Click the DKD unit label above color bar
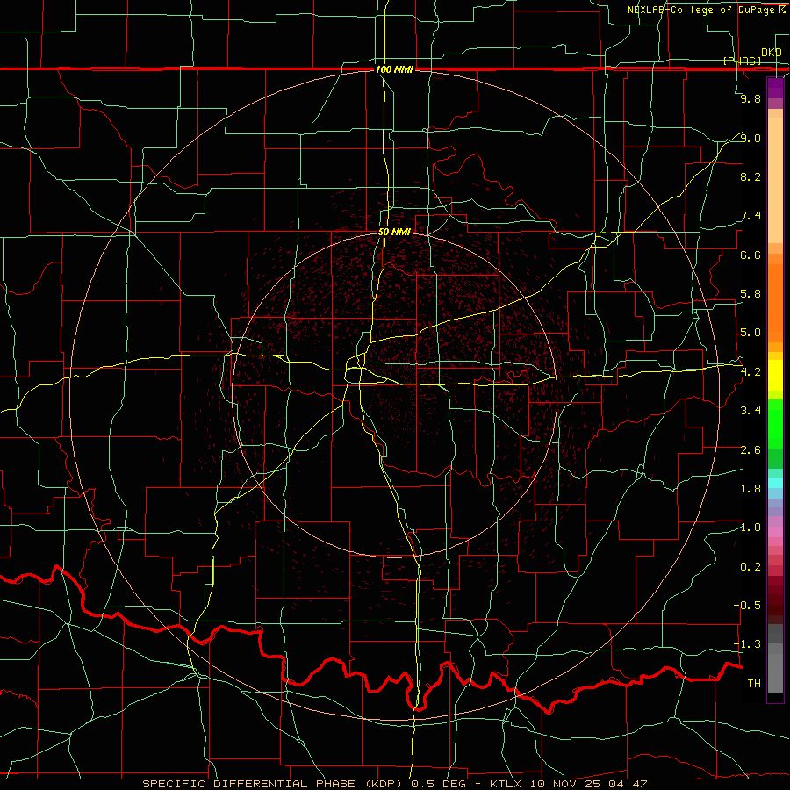The width and height of the screenshot is (790, 790). coord(772,53)
